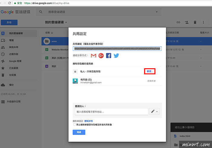Screen dimensions: 212x148
Task: Select the shared folder link field
Action: pyautogui.click(x=117, y=49)
